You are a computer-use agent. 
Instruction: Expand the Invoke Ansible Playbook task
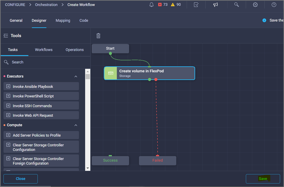coord(8,87)
